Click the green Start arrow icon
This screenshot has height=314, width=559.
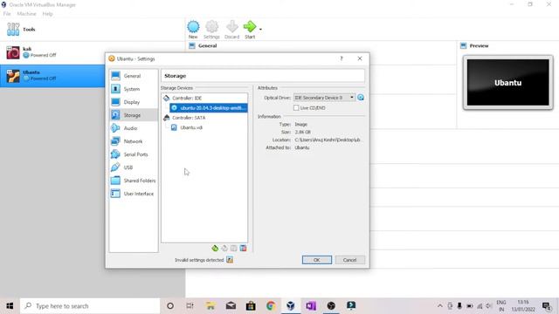point(250,30)
